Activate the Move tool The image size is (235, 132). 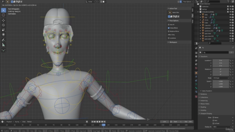[3, 21]
